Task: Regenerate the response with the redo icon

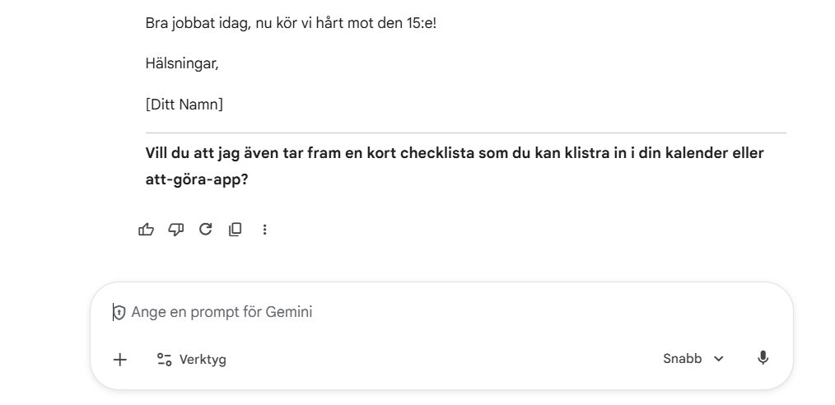Action: click(x=204, y=230)
